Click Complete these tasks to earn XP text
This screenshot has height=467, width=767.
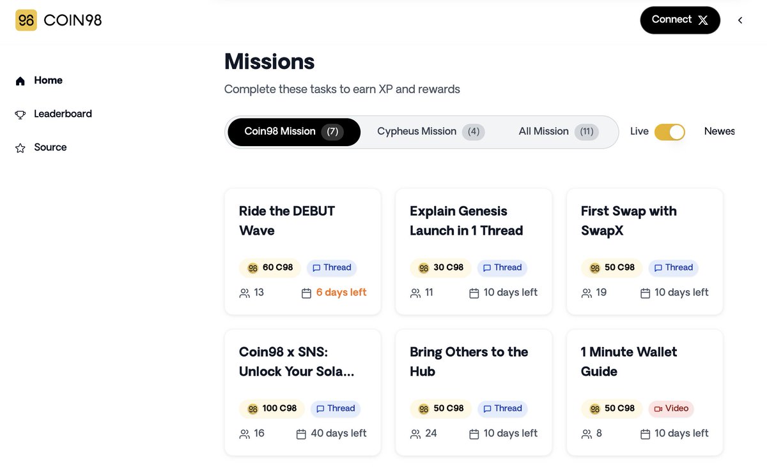coord(342,89)
